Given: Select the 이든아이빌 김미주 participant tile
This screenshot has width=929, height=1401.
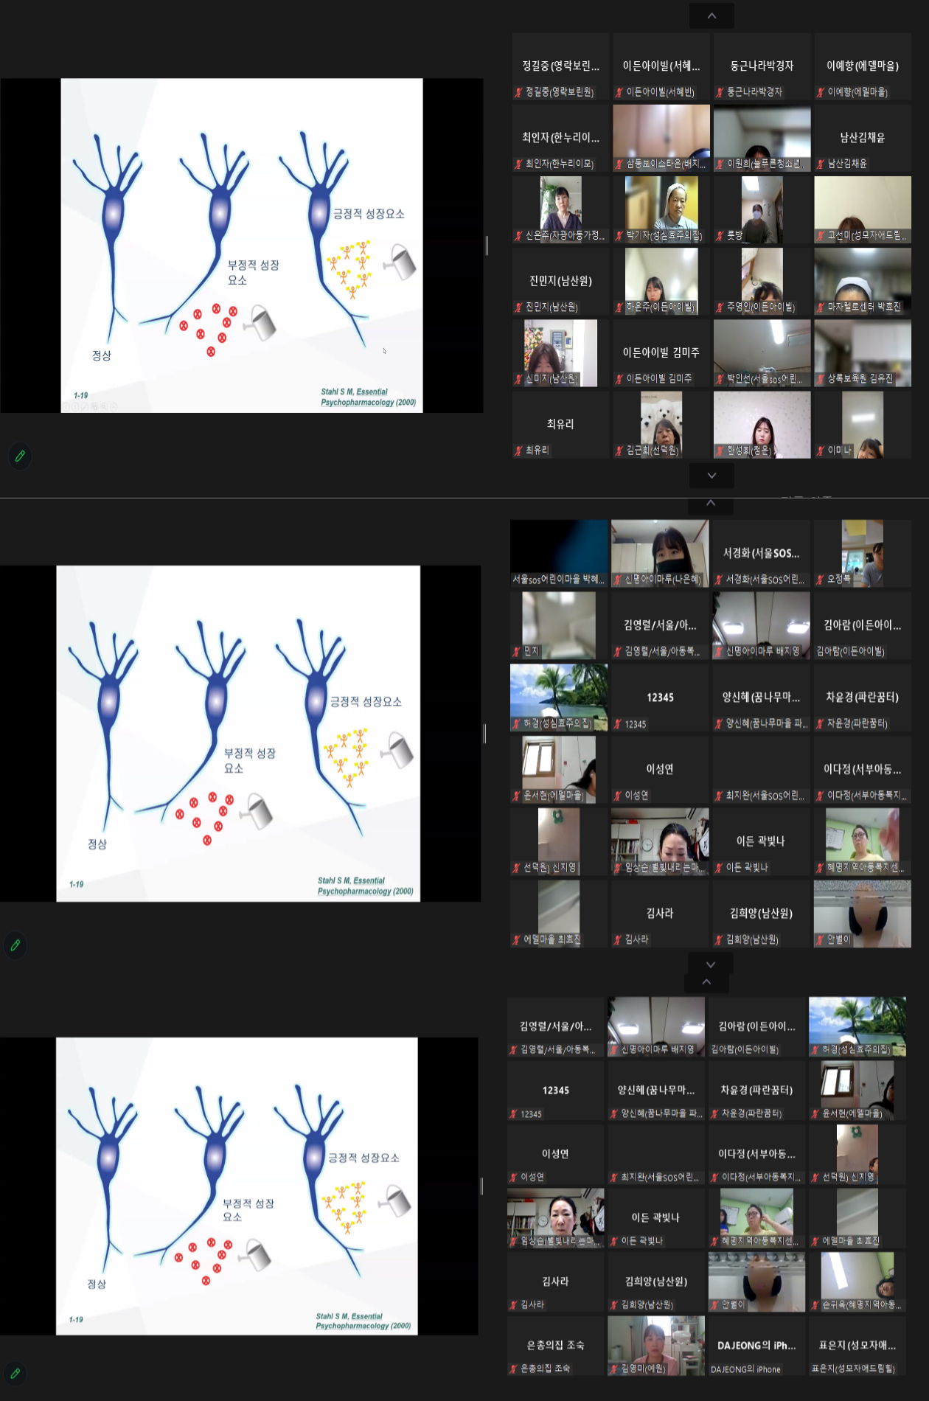Looking at the screenshot, I should (x=661, y=353).
